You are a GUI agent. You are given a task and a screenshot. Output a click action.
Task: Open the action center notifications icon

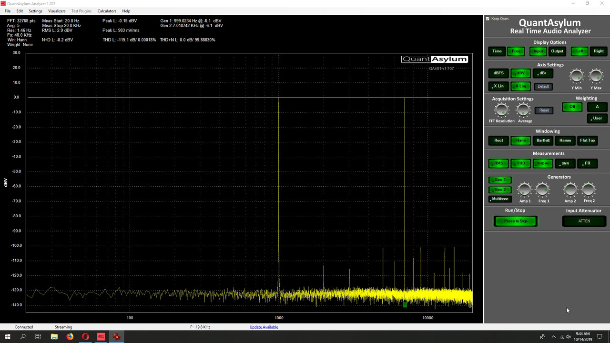click(x=600, y=337)
